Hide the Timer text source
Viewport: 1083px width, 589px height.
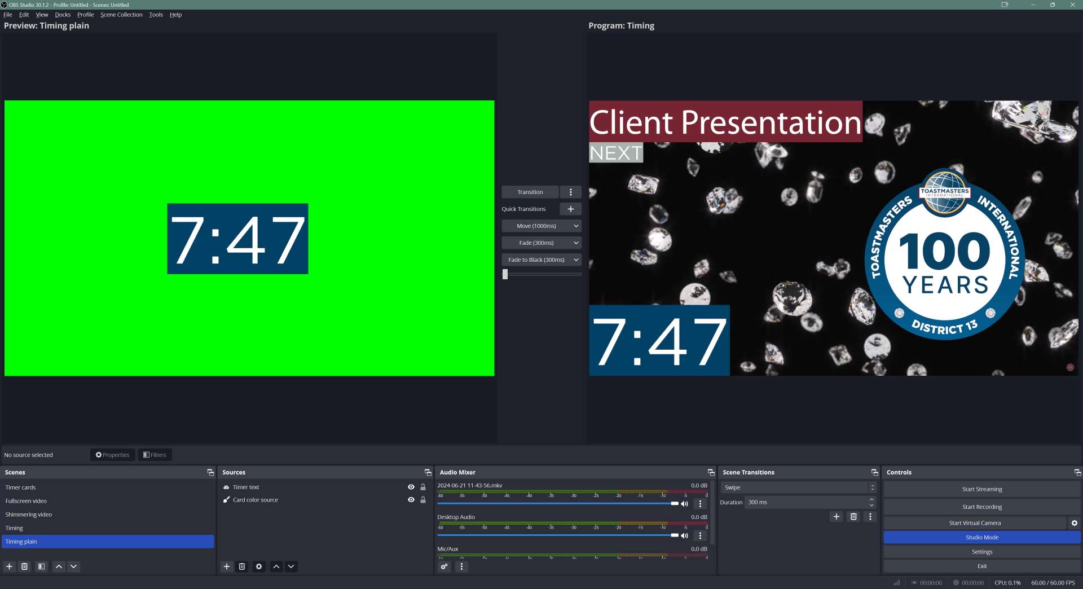(x=411, y=487)
